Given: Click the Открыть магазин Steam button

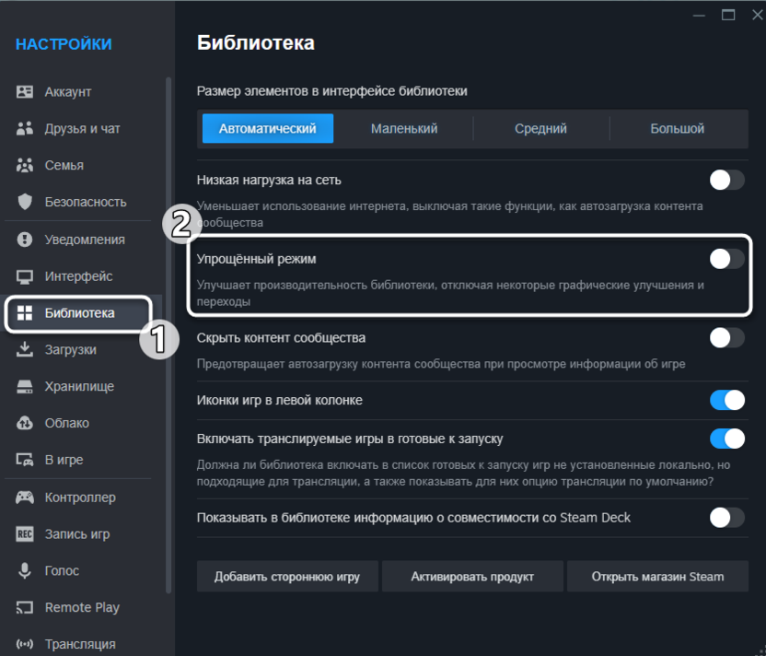Looking at the screenshot, I should pos(657,577).
